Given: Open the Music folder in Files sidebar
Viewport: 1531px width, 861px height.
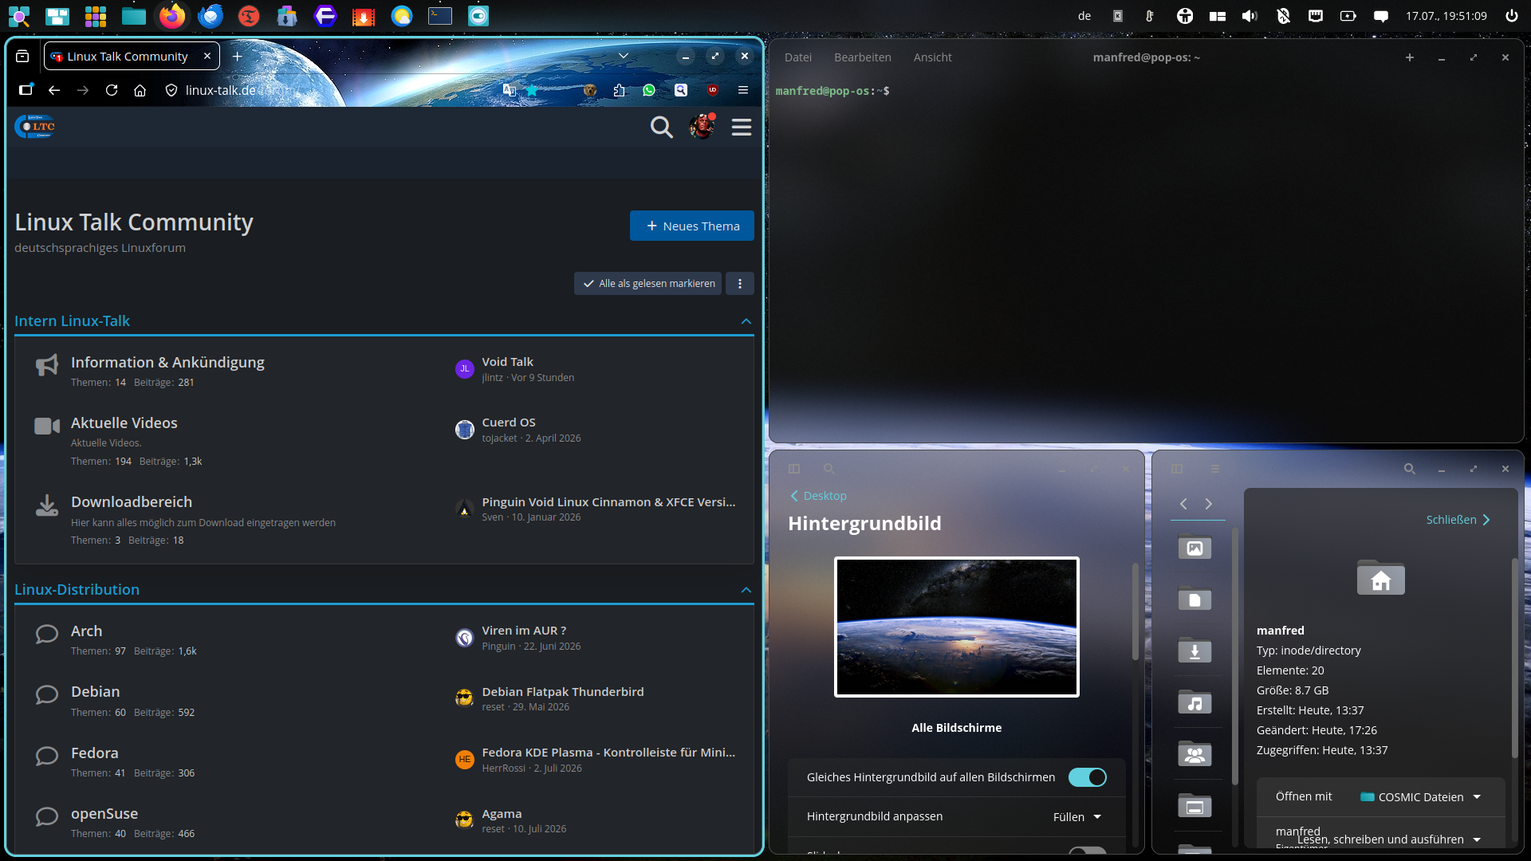Looking at the screenshot, I should point(1194,702).
